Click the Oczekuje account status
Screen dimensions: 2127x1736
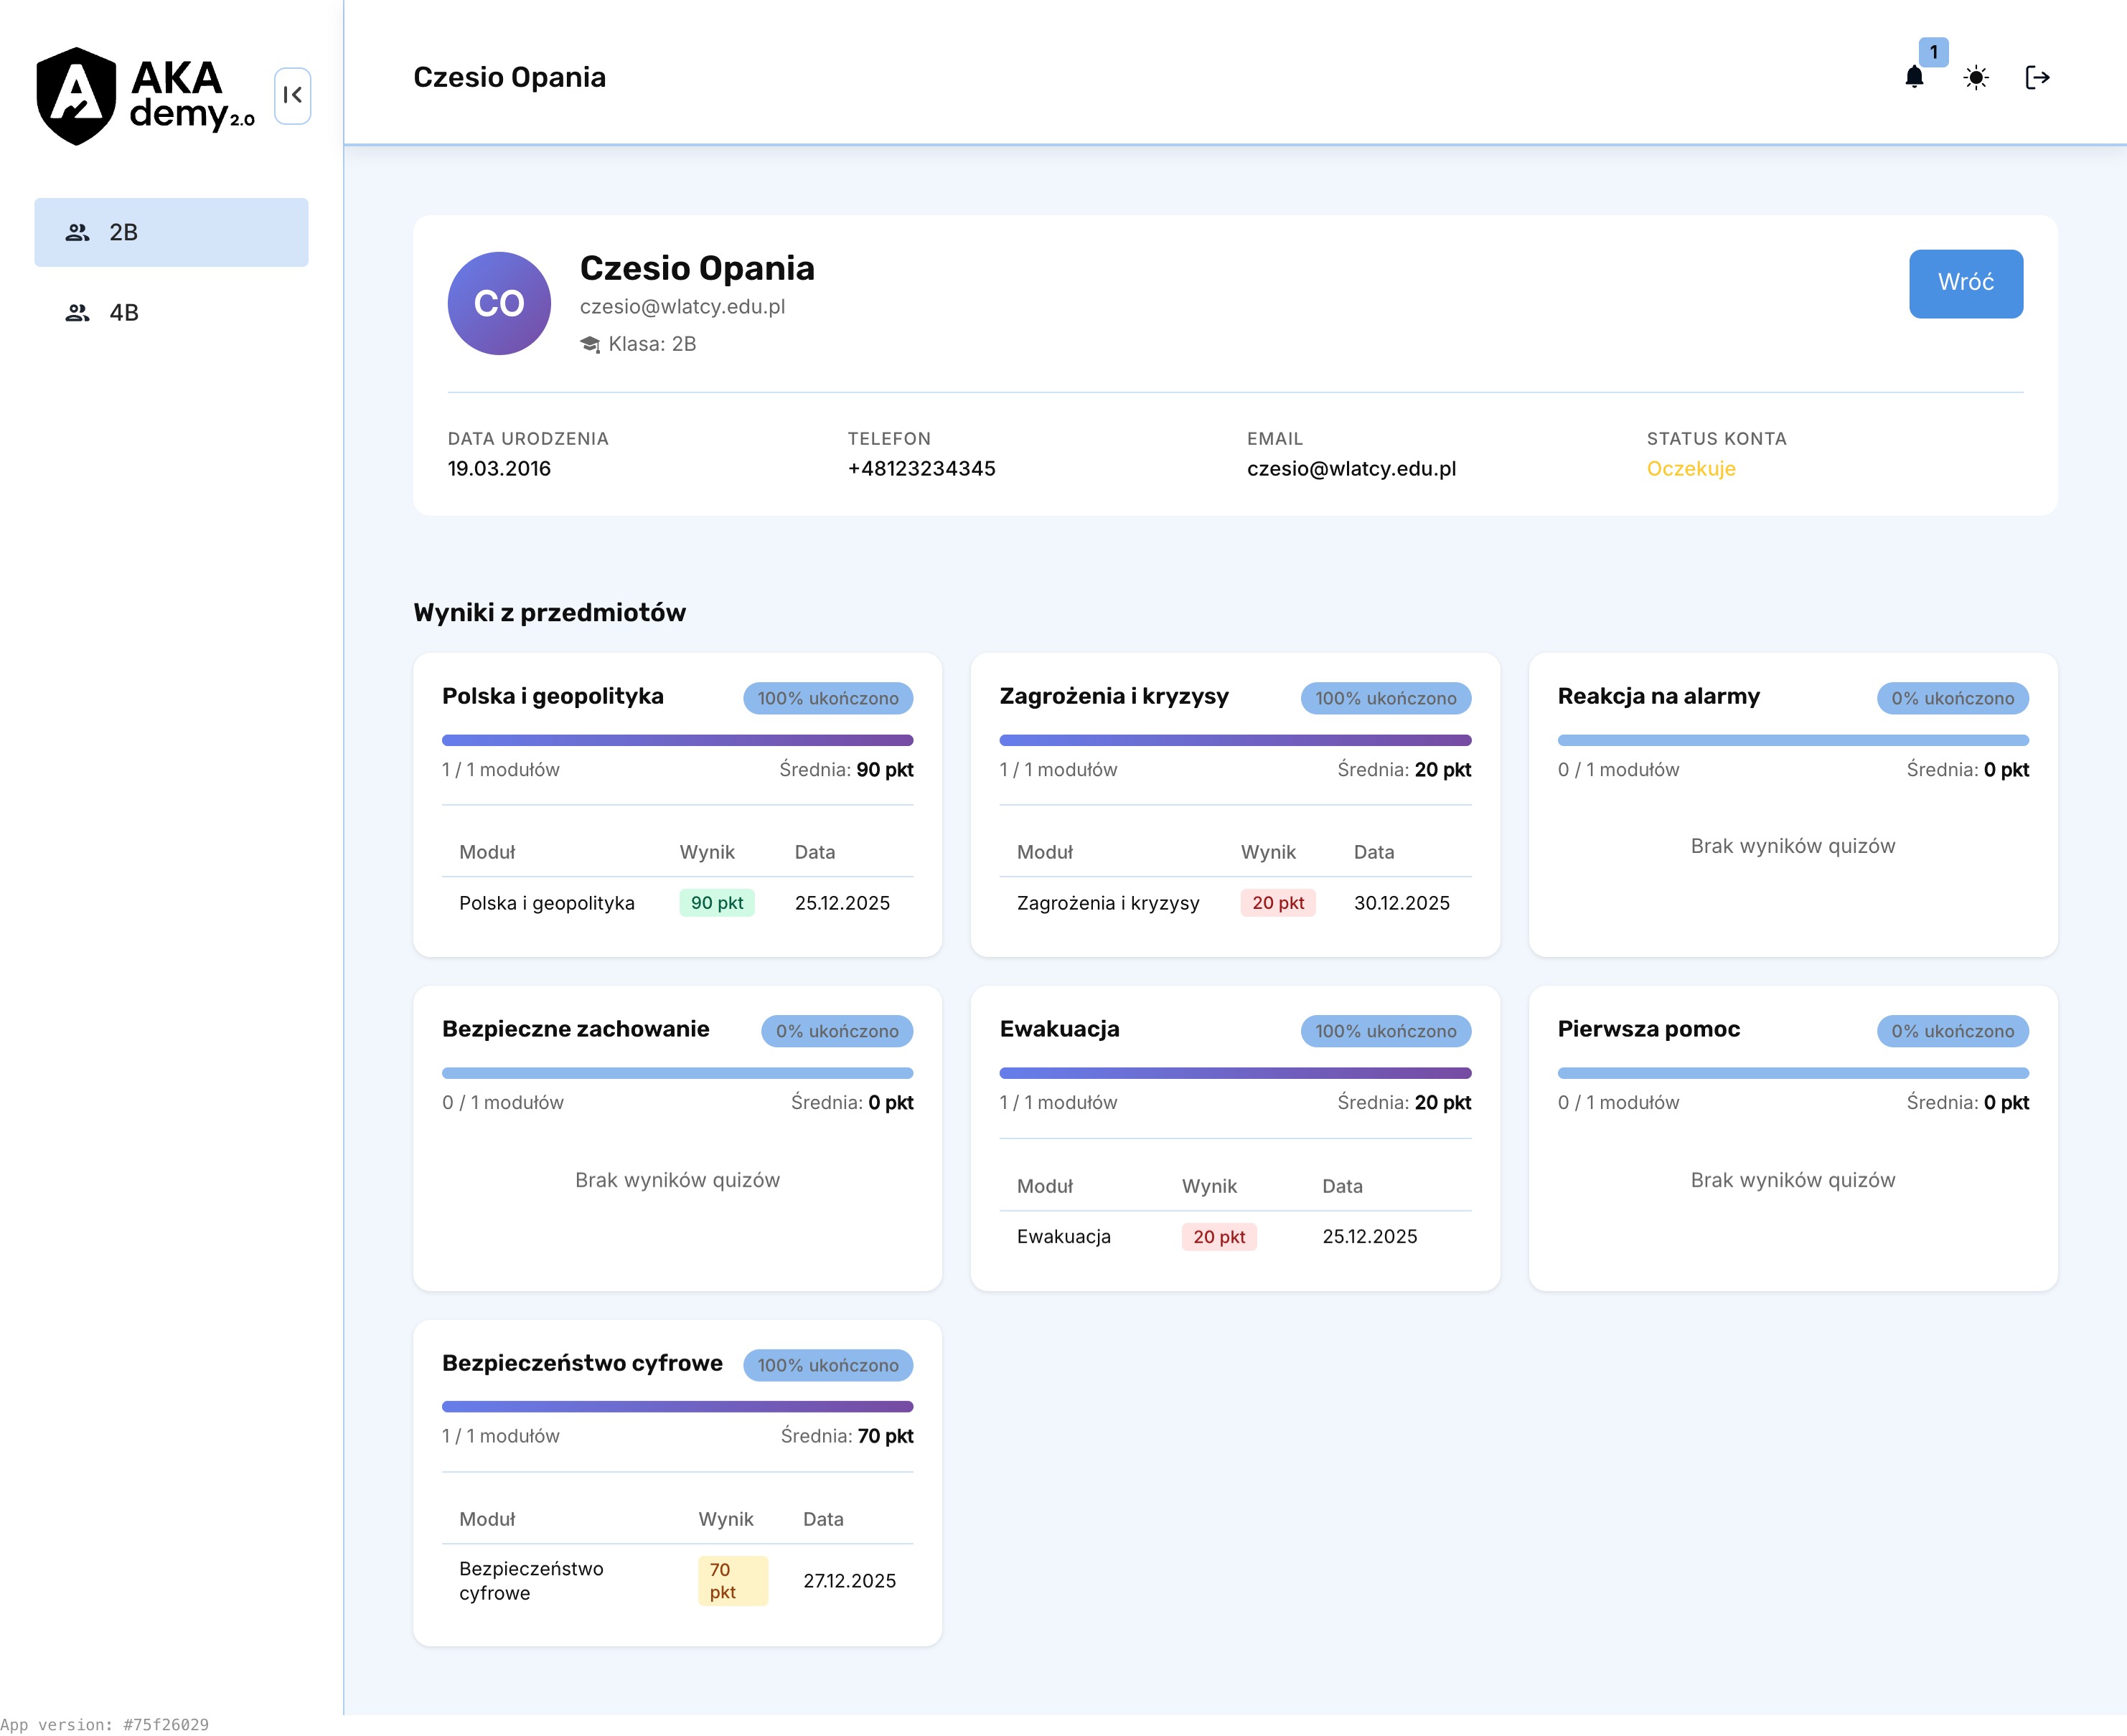coord(1691,469)
